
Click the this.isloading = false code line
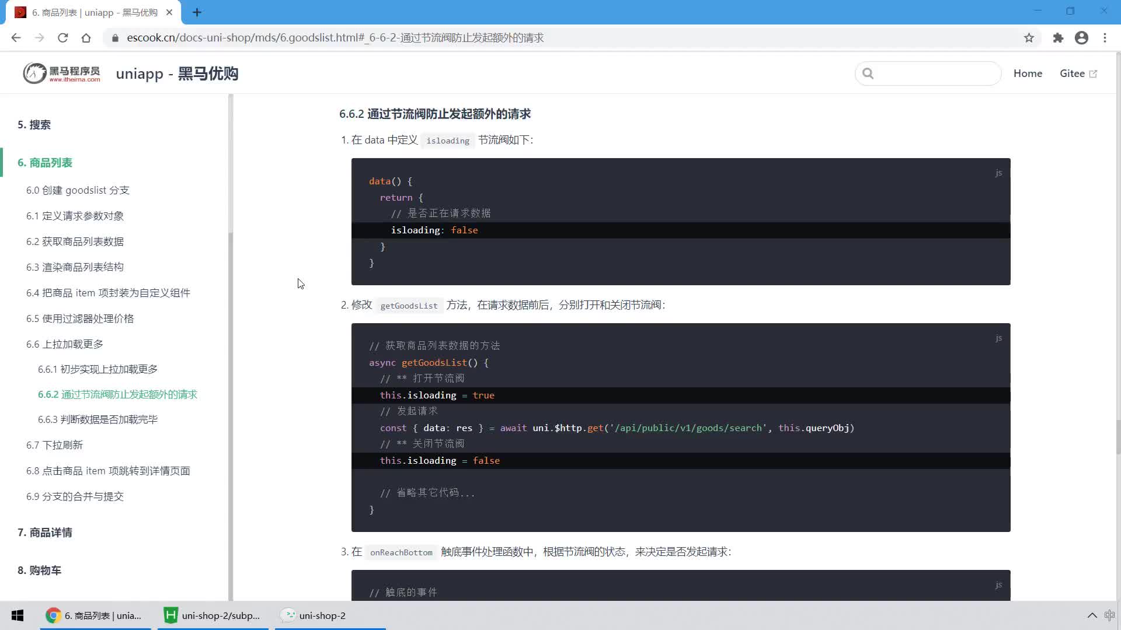(681, 461)
